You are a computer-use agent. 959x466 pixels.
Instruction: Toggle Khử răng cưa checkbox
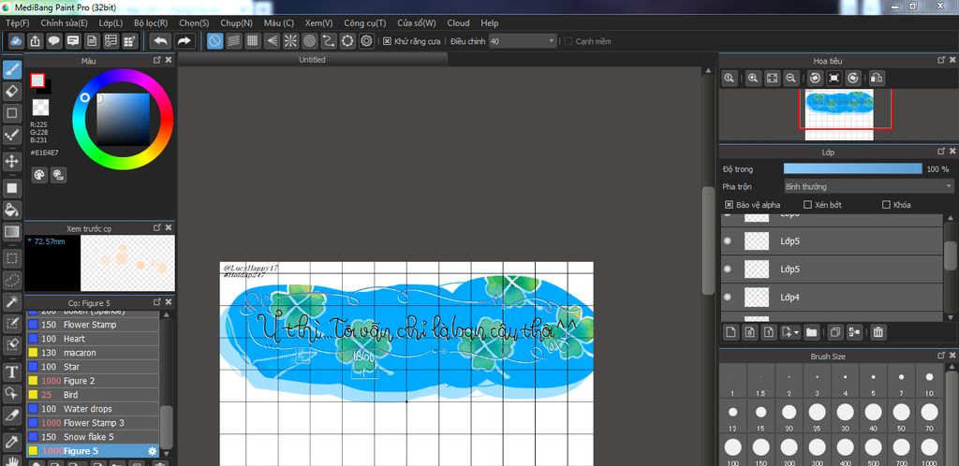[x=387, y=41]
